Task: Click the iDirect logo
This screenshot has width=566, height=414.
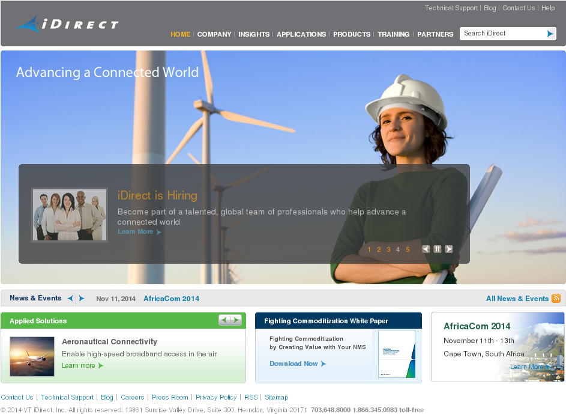Action: pyautogui.click(x=67, y=25)
